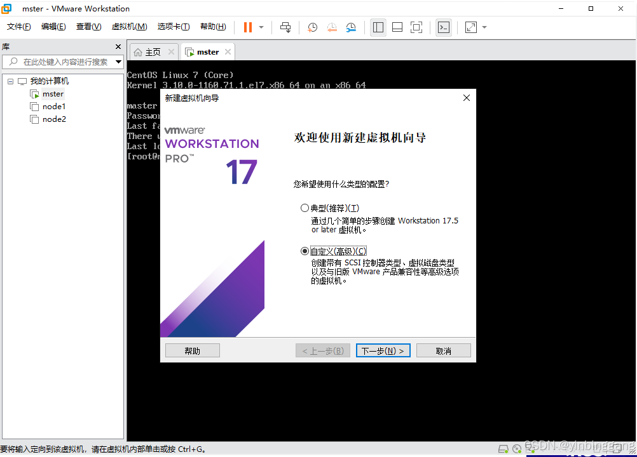Open the 编辑(E) menu
This screenshot has width=637, height=457.
click(x=53, y=27)
